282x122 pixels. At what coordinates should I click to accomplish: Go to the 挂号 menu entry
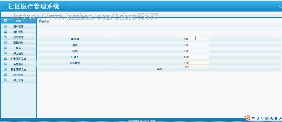[18, 48]
